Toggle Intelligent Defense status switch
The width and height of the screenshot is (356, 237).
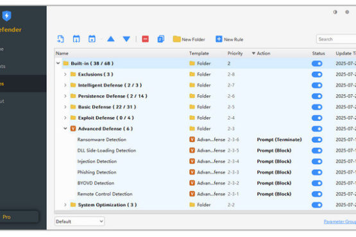tap(317, 85)
